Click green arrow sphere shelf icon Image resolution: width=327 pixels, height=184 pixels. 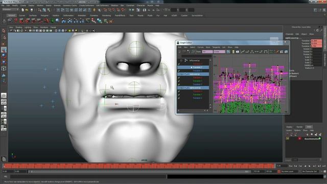pos(52,20)
